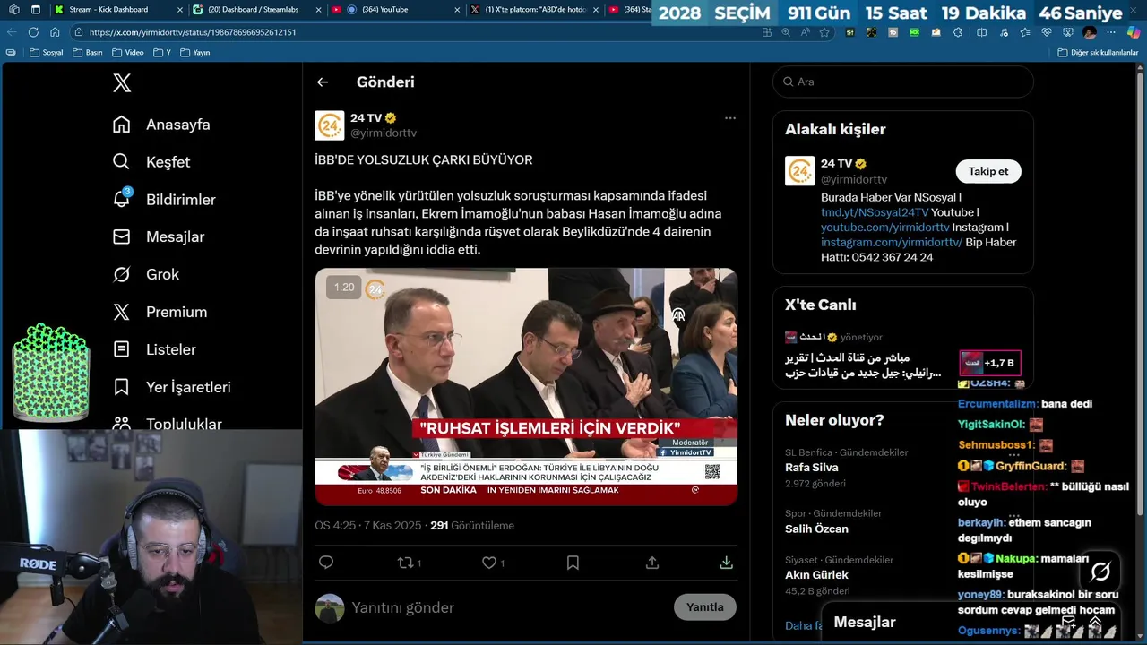Add page to favorites star icon
Screen dimensions: 1147x645
(824, 32)
